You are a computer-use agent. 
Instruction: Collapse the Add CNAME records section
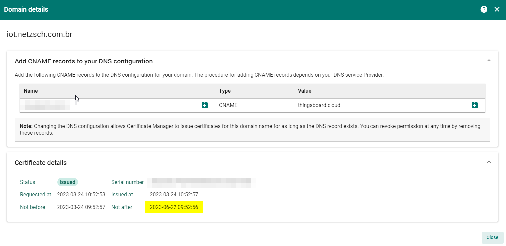click(x=489, y=60)
